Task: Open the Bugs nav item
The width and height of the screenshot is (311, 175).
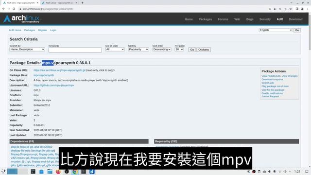Action: tap(250, 19)
